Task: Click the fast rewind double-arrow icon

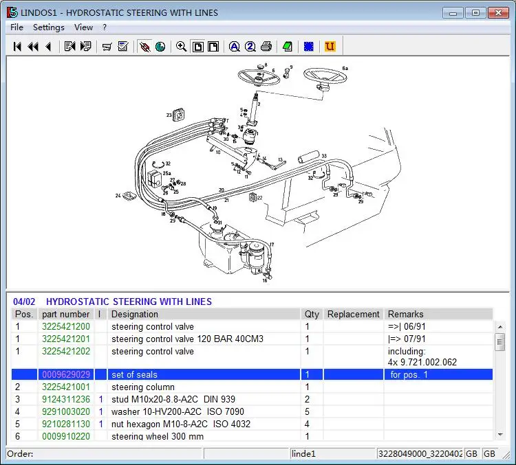Action: (32, 47)
